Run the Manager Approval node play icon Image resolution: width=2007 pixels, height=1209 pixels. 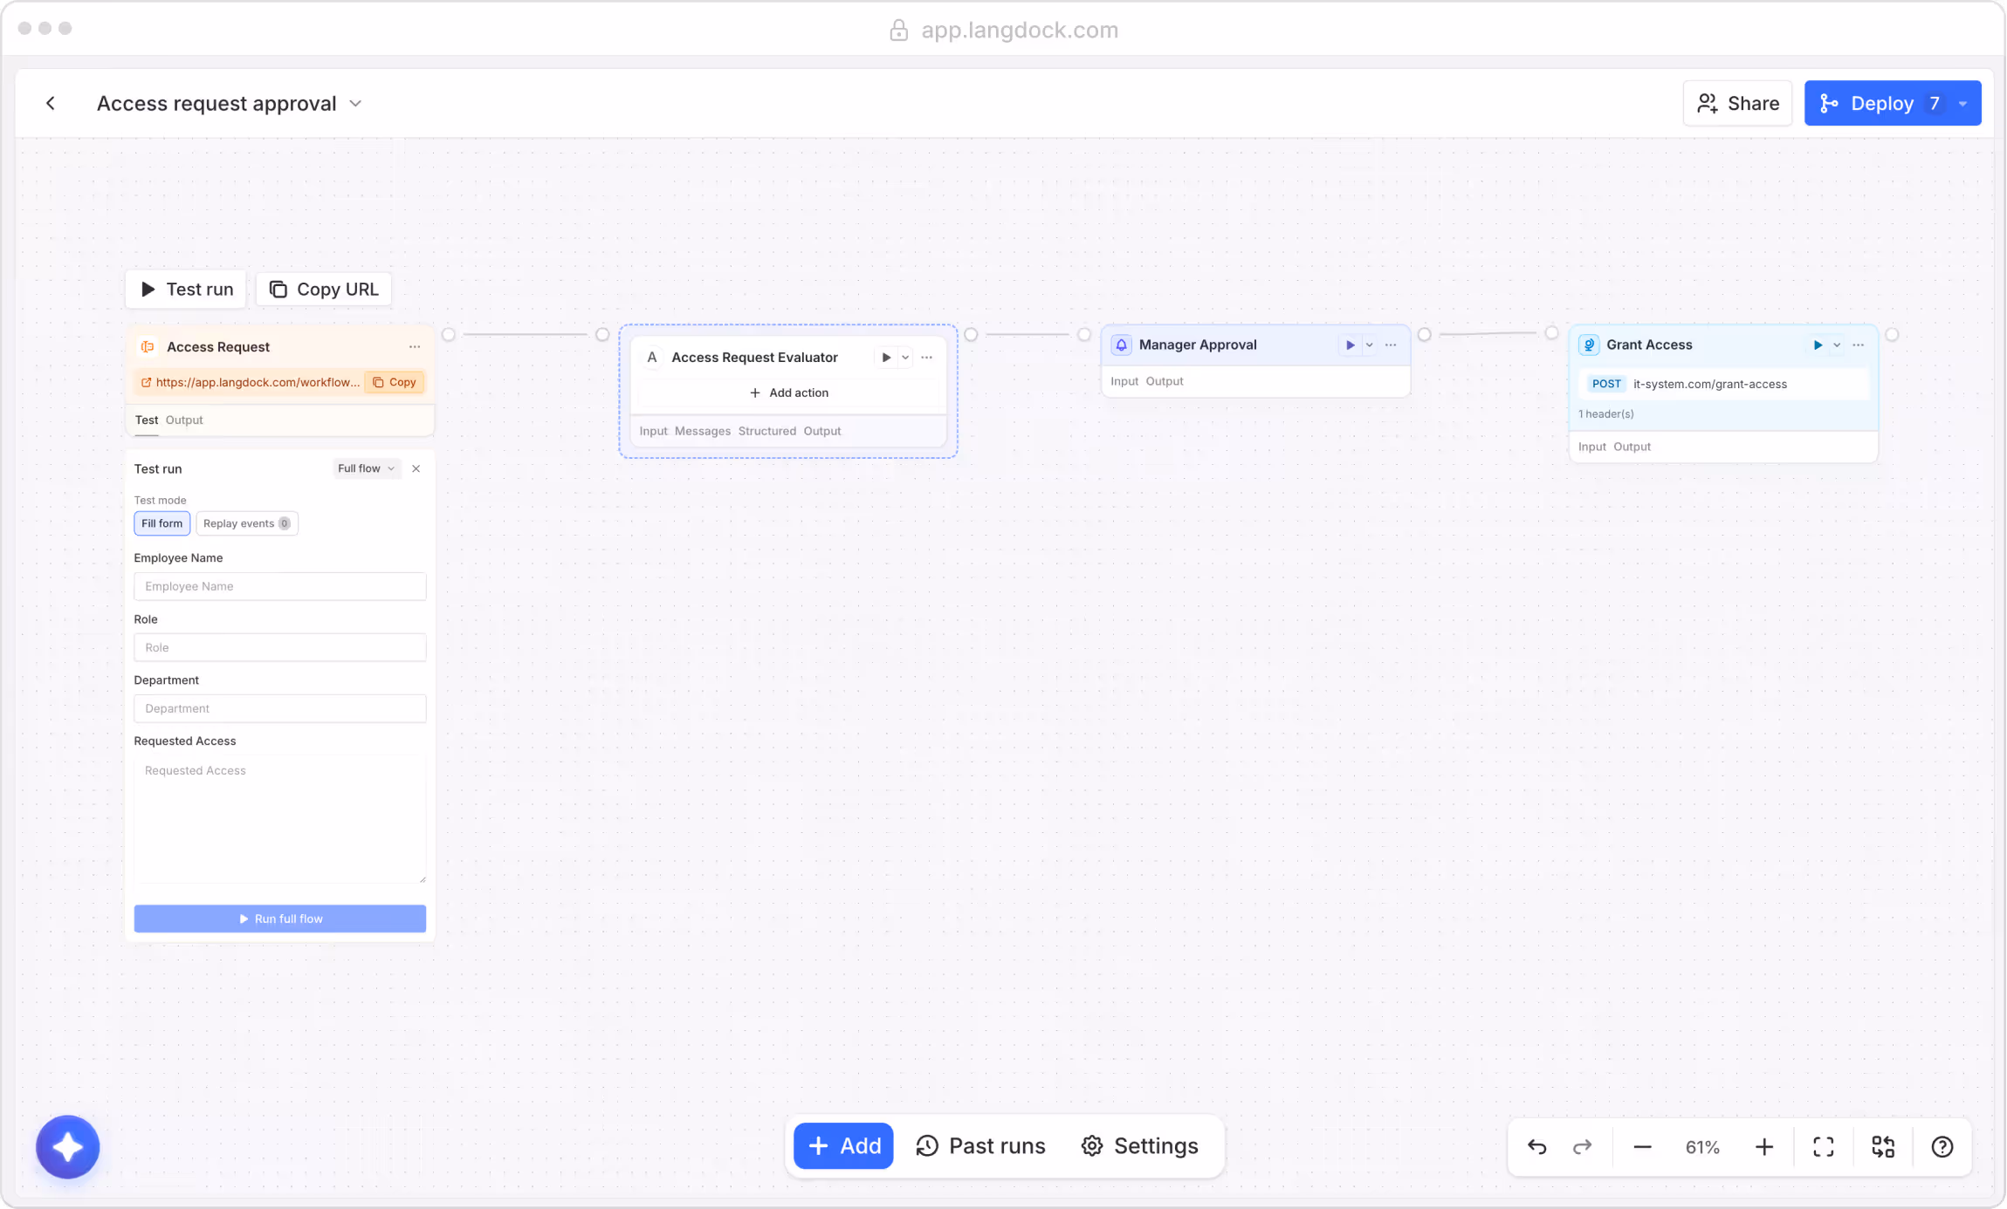[1350, 345]
